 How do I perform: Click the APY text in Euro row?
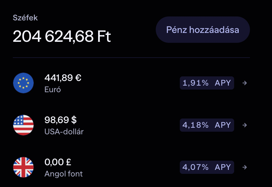[x=223, y=83]
